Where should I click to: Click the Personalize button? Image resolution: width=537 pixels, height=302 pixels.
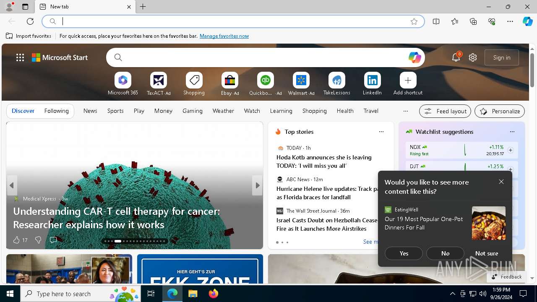pyautogui.click(x=500, y=111)
